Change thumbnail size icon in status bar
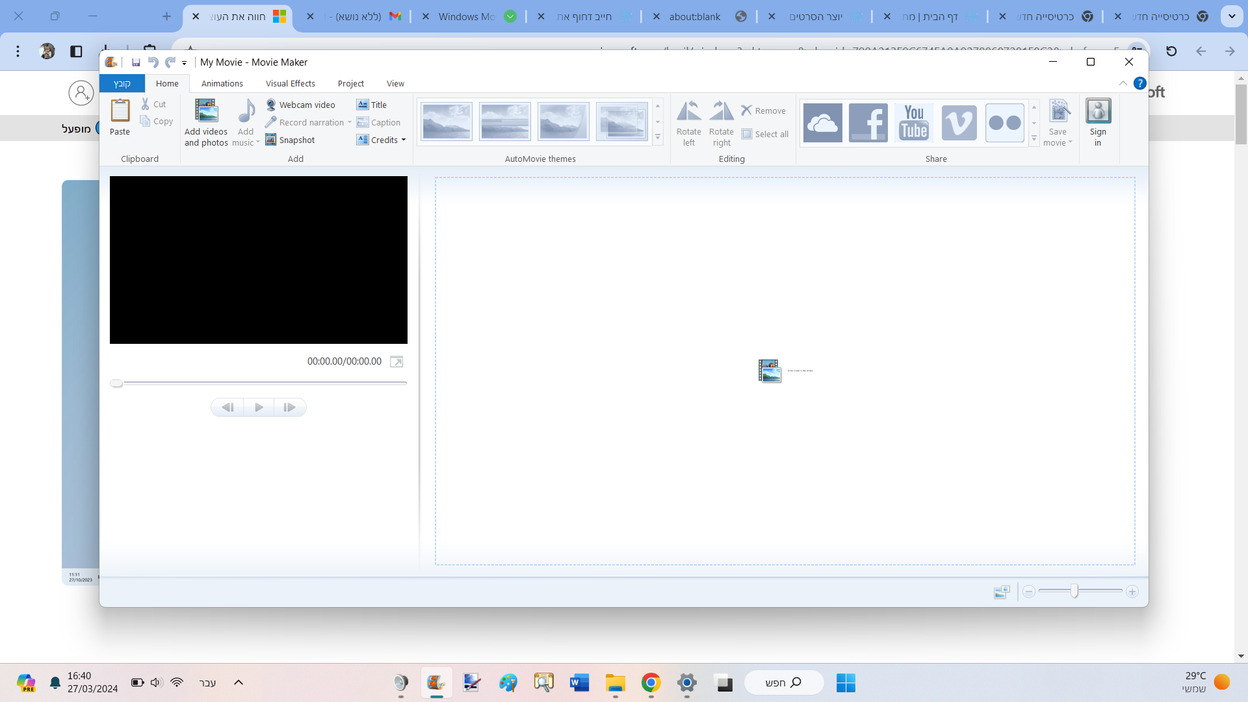This screenshot has width=1248, height=702. [1002, 591]
